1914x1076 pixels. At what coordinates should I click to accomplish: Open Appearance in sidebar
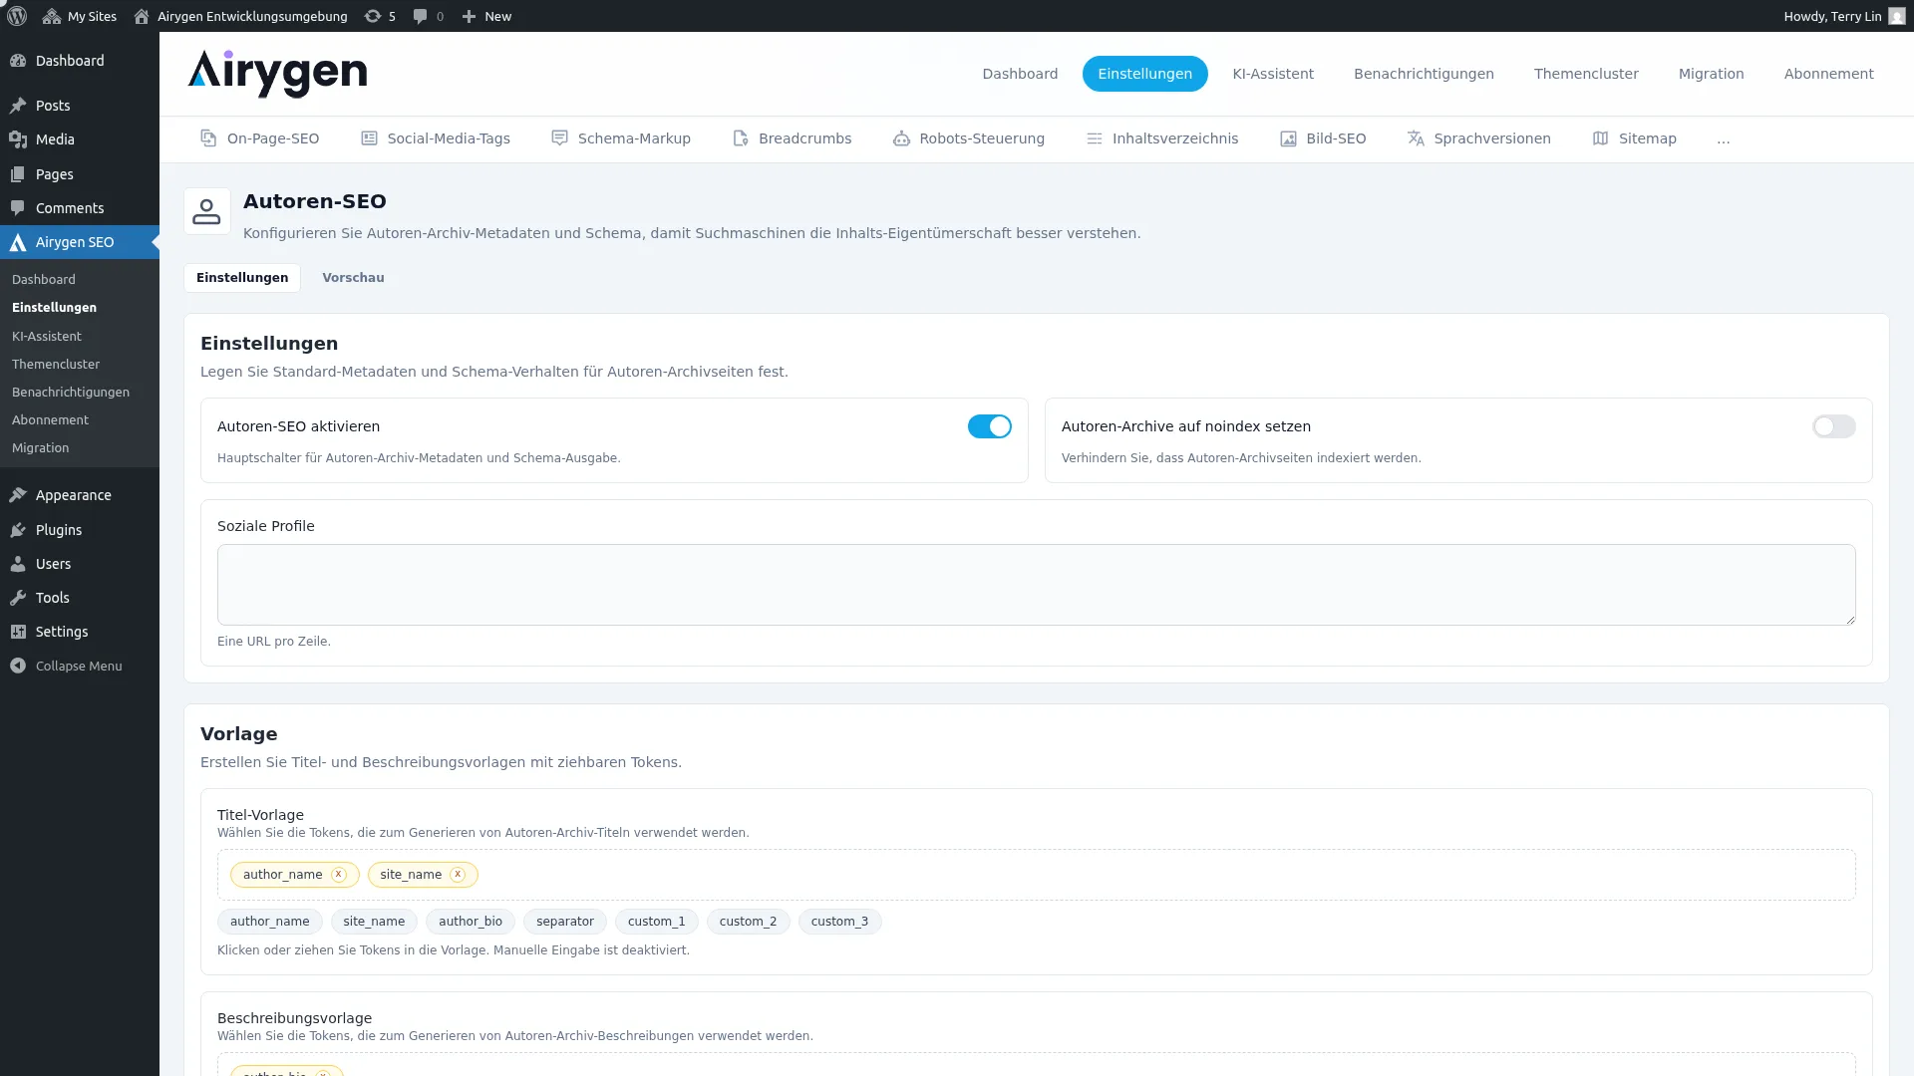tap(80, 495)
